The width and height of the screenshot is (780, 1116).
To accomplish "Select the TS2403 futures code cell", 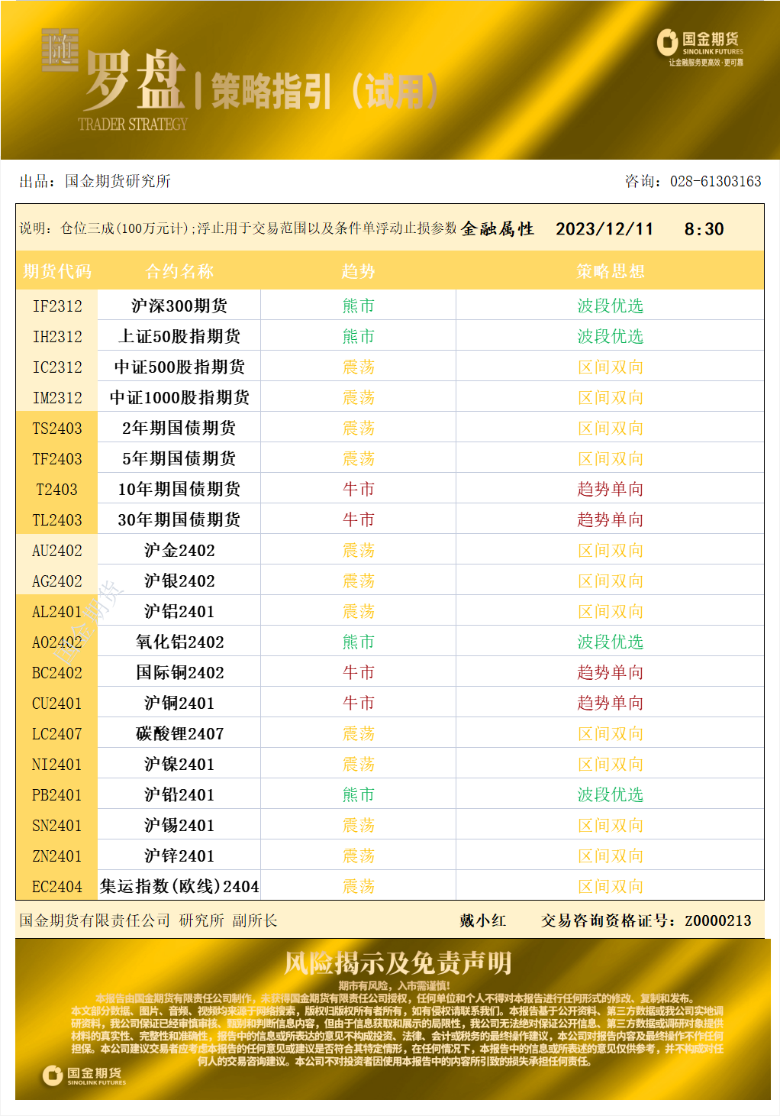I will [57, 428].
